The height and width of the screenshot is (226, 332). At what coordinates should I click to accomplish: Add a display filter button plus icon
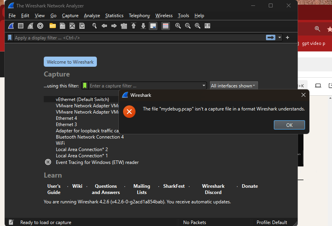tap(287, 37)
